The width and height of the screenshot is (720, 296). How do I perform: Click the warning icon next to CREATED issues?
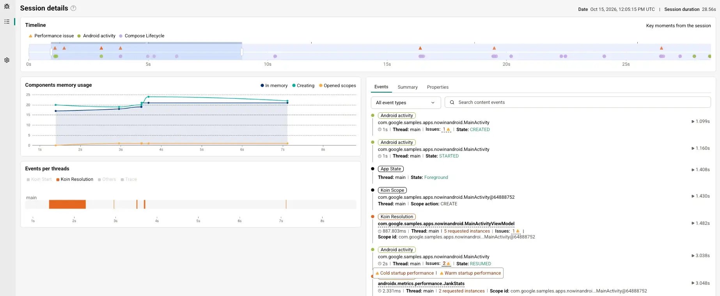coord(448,130)
